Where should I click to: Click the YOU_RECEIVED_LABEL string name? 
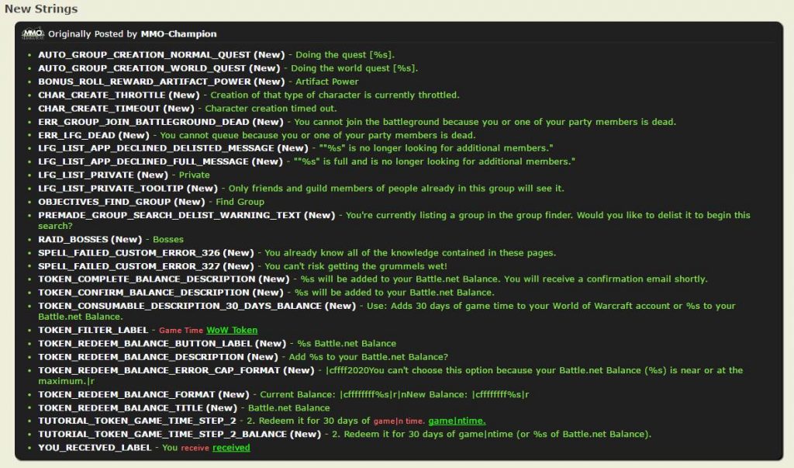95,448
